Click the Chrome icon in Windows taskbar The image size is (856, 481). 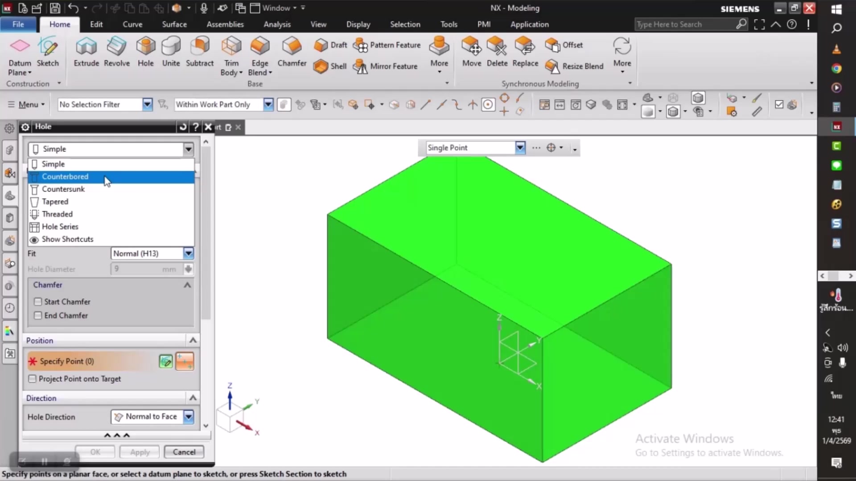pos(836,69)
